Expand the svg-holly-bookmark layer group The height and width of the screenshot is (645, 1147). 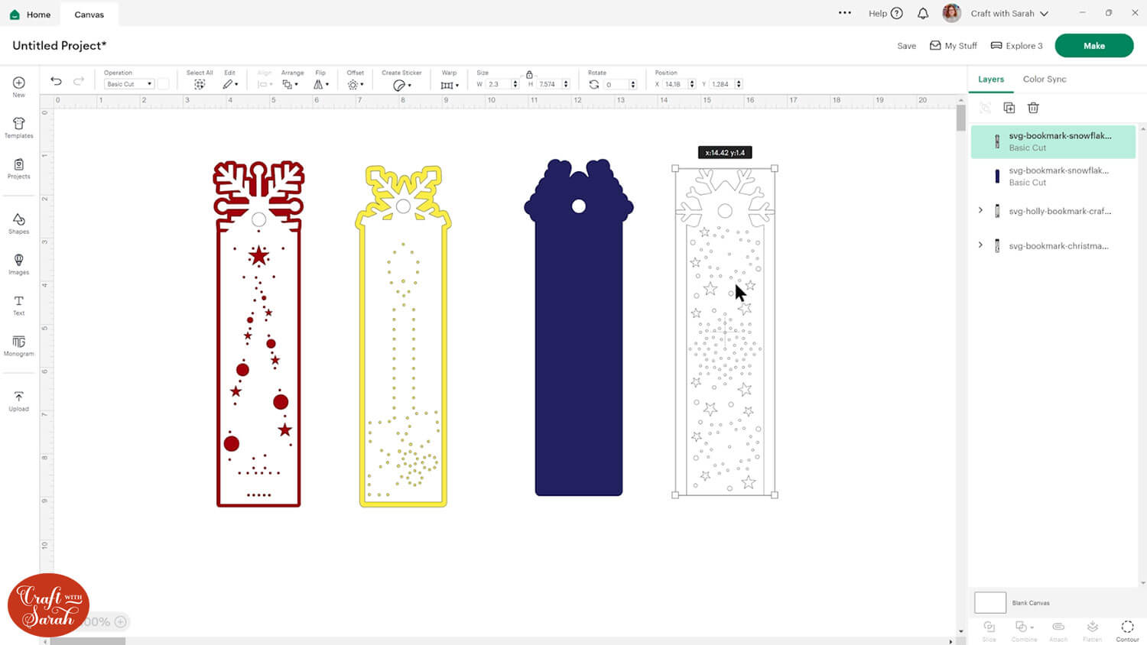980,210
